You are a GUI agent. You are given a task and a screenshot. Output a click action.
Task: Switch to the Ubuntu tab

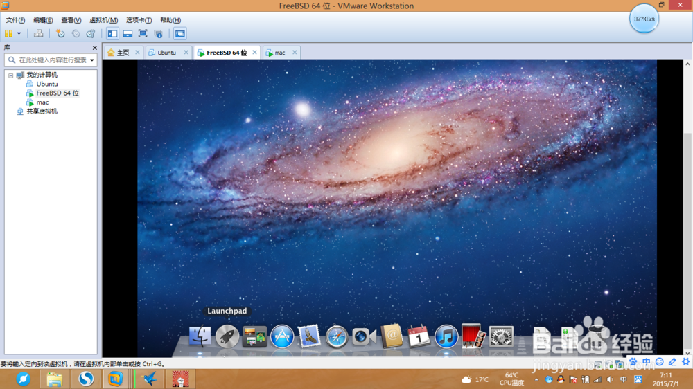click(166, 53)
